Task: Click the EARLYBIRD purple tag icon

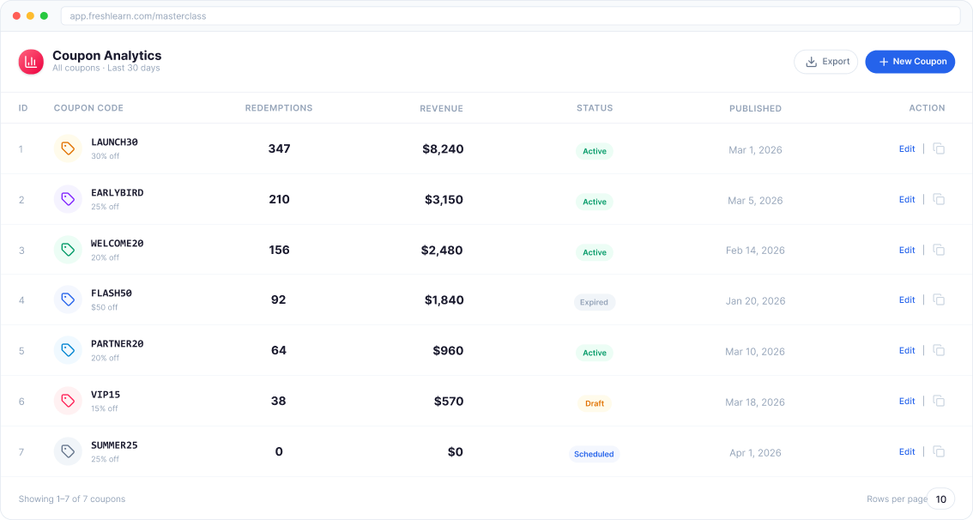Action: (x=68, y=198)
